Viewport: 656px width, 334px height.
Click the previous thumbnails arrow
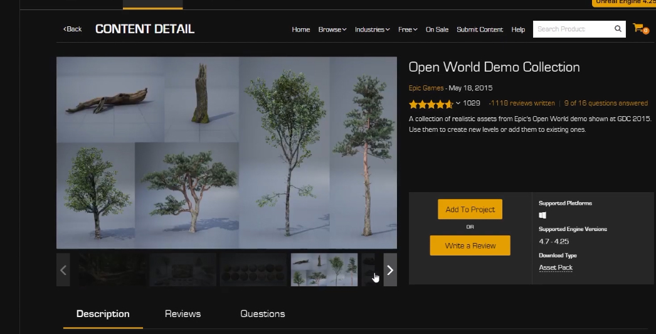[63, 270]
